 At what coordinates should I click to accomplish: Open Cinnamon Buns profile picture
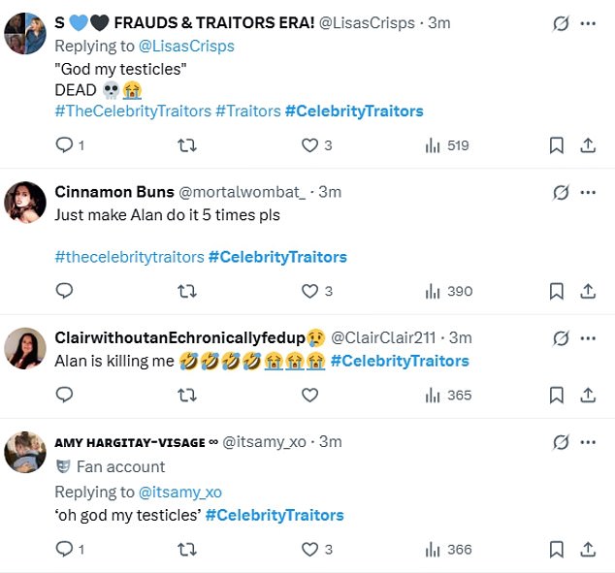25,203
